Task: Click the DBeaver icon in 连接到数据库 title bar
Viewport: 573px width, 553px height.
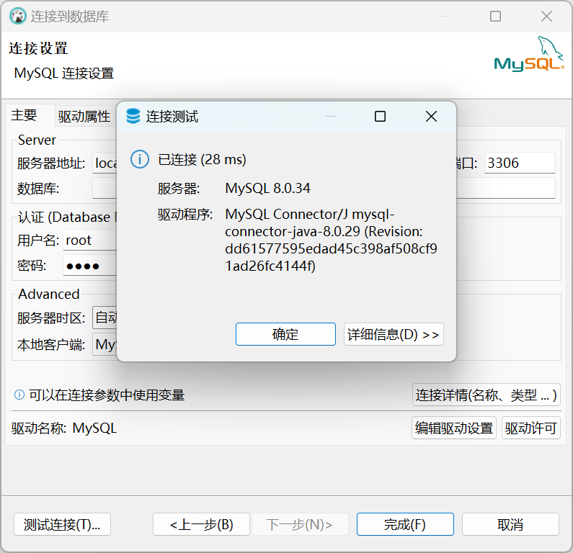Action: click(x=17, y=16)
